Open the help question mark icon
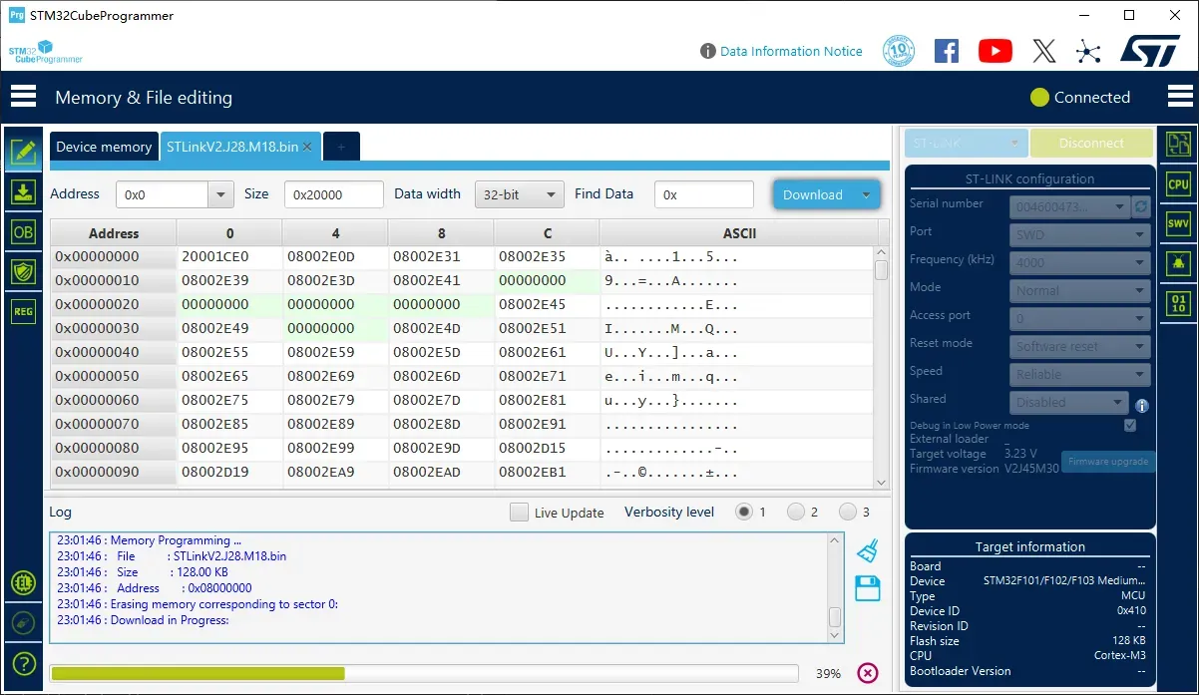This screenshot has height=695, width=1199. pyautogui.click(x=23, y=663)
